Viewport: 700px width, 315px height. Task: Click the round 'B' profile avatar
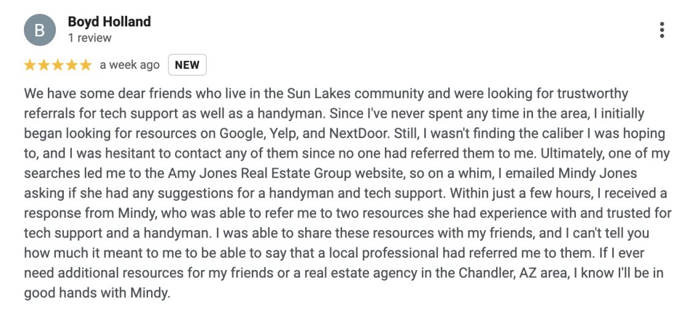[40, 30]
